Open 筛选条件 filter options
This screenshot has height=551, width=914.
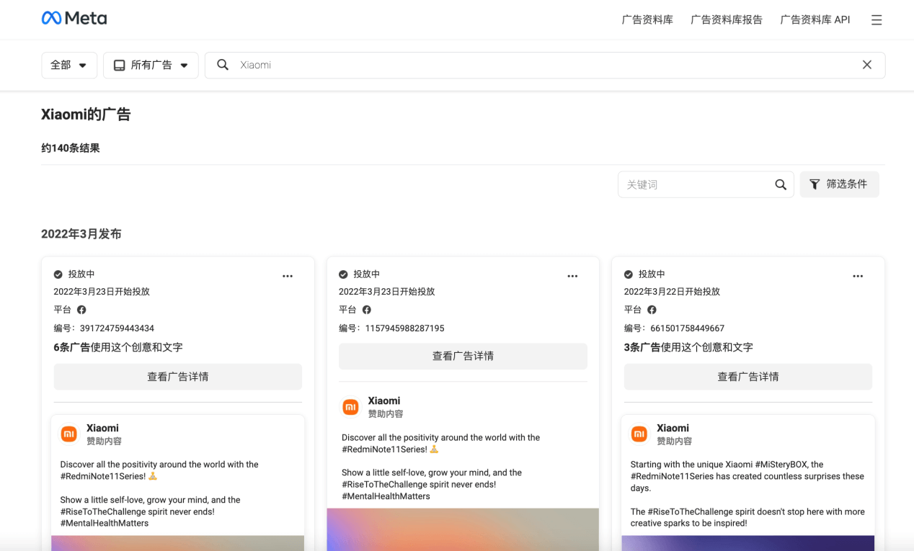tap(839, 184)
